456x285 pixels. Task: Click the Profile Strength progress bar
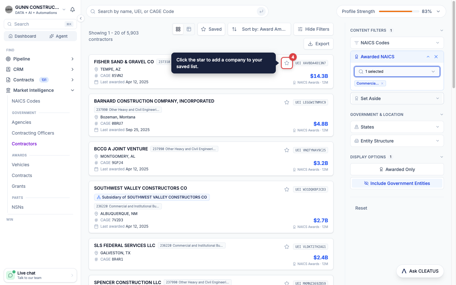point(399,11)
